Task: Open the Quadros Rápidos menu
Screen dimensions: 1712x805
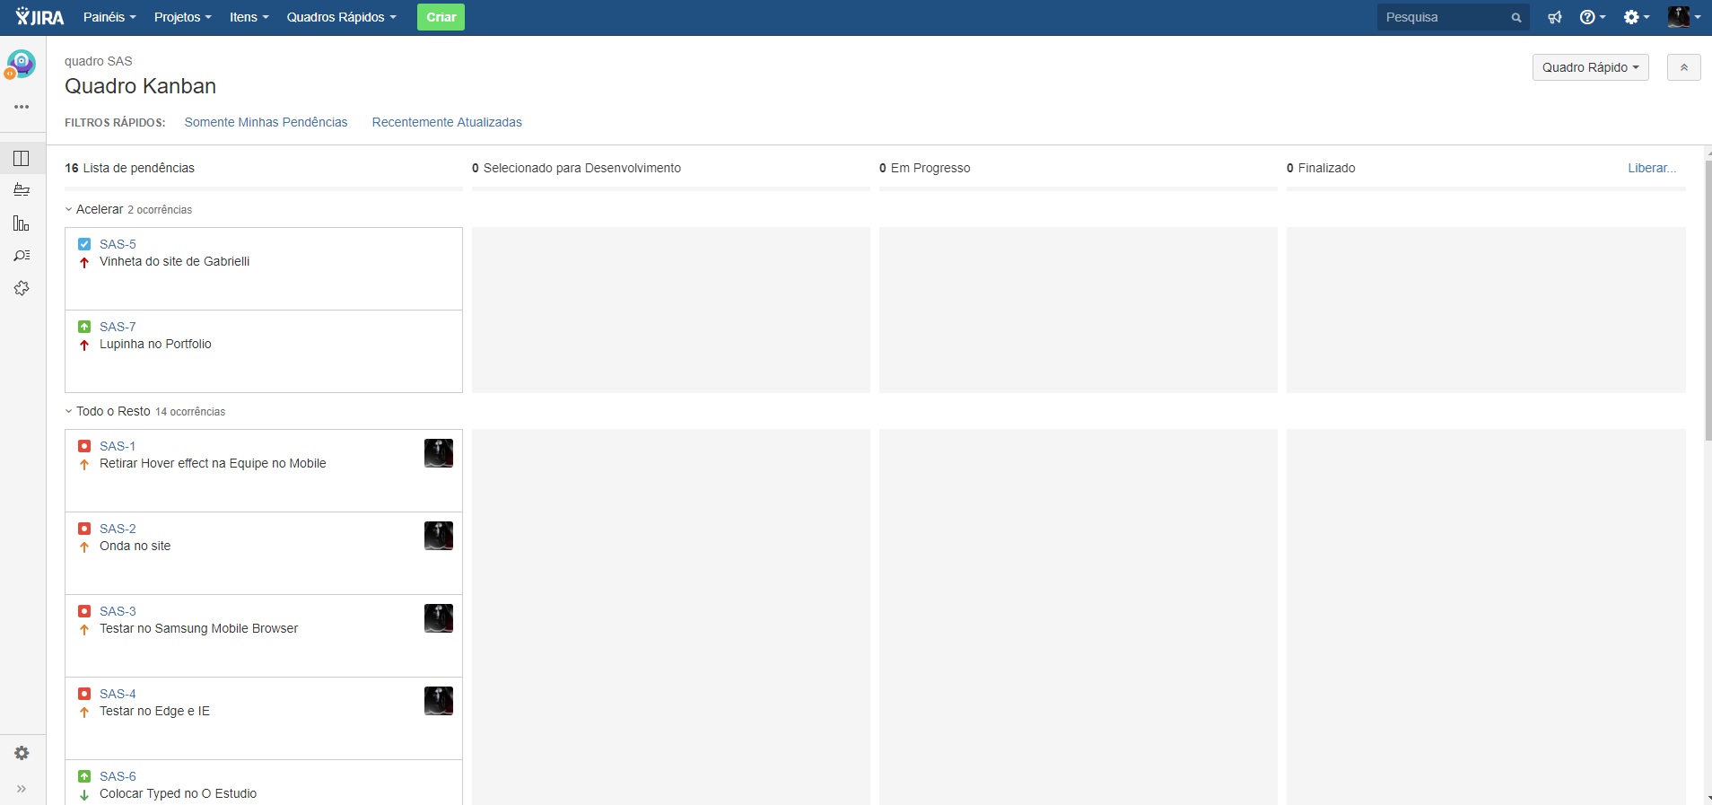Action: (341, 17)
